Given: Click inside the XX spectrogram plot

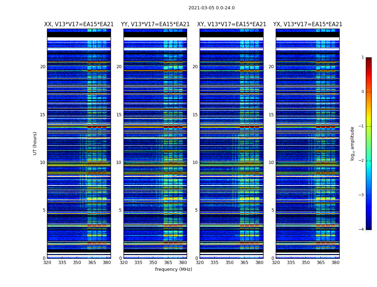Looking at the screenshot, I should (79, 143).
